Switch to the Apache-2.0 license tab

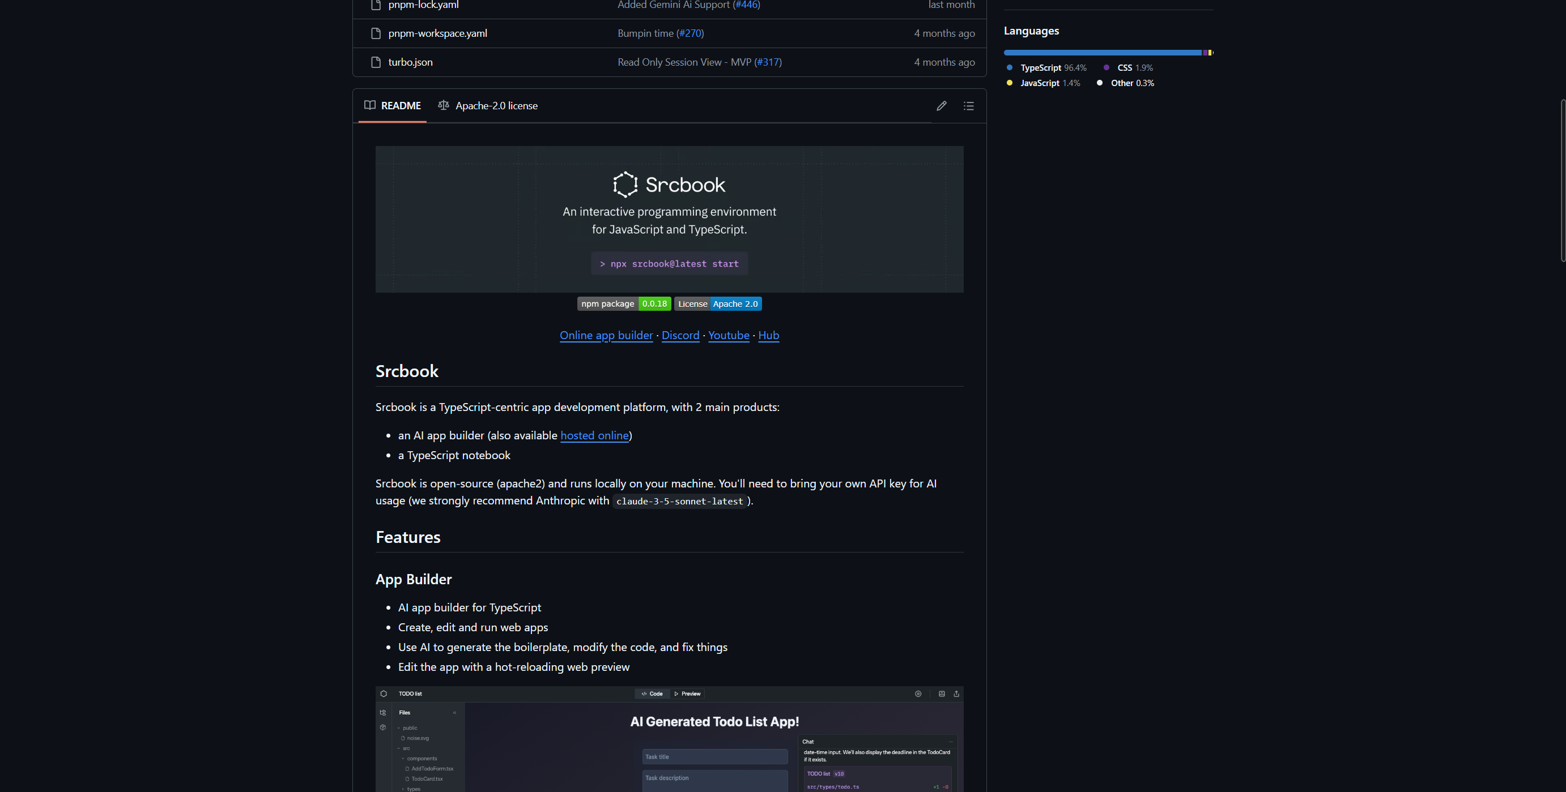click(x=496, y=106)
